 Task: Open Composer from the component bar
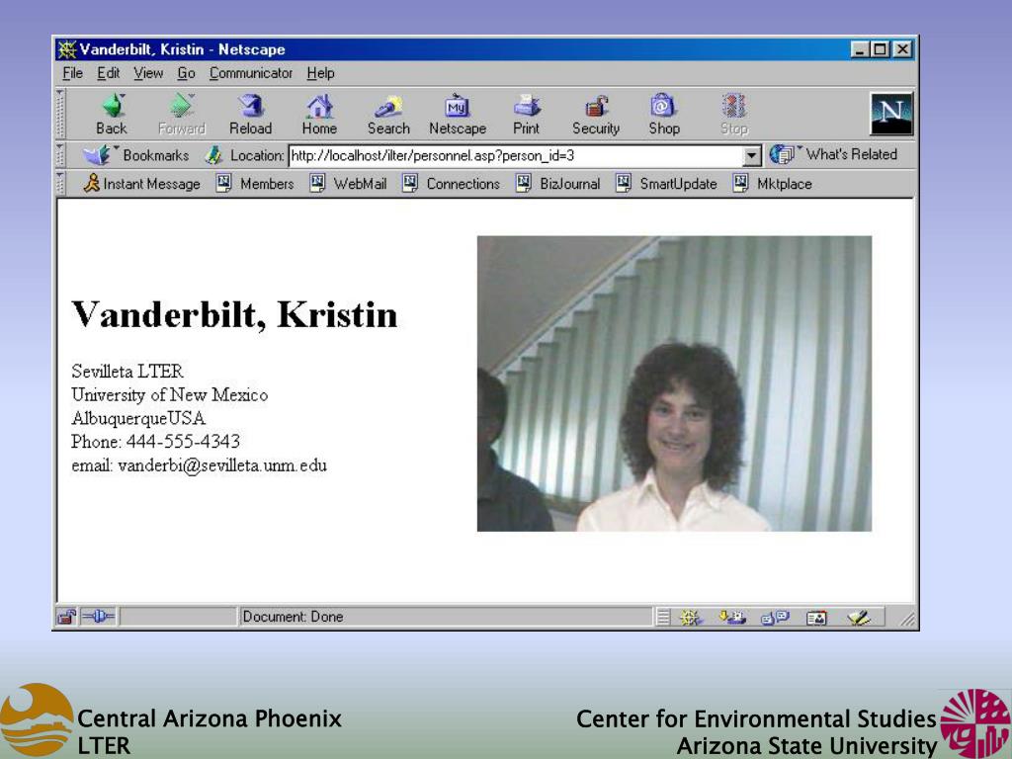coord(859,618)
